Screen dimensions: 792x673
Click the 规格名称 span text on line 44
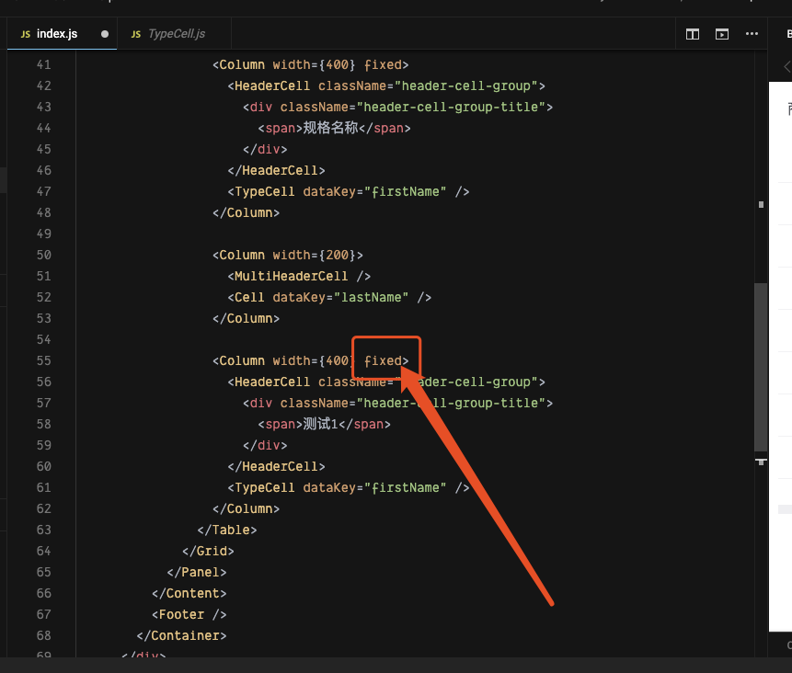331,128
